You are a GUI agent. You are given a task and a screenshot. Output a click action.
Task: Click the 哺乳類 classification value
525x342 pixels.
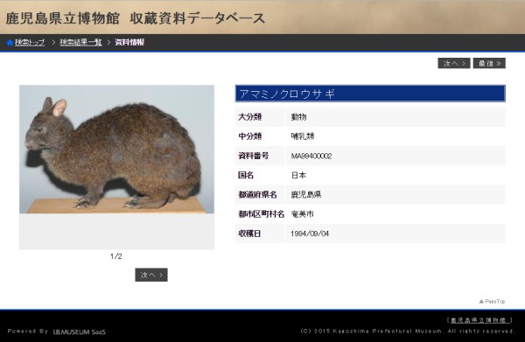click(x=303, y=136)
